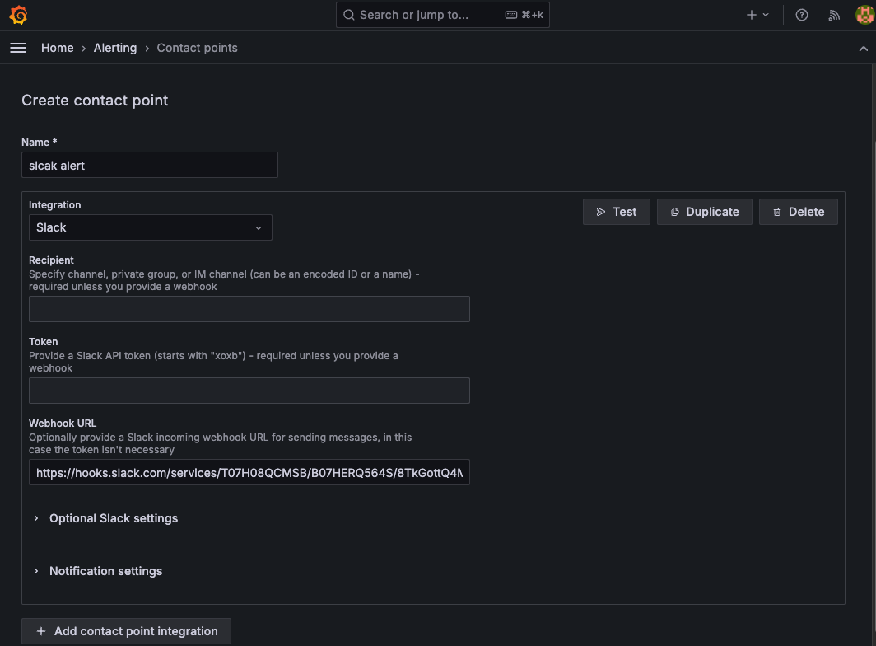Open the hamburger navigation menu
876x646 pixels.
18,48
